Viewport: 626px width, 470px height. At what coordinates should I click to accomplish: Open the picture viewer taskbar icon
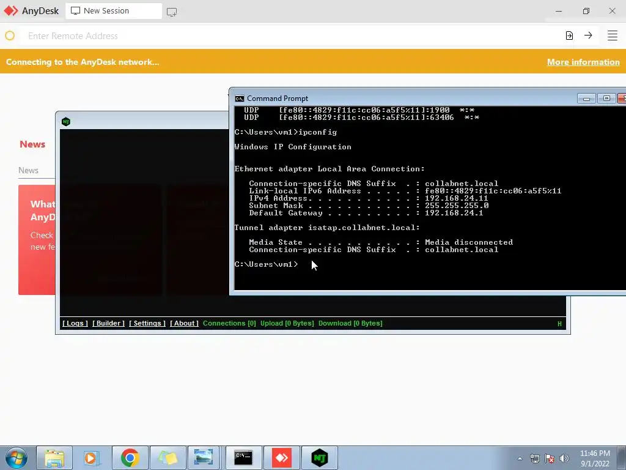pos(204,458)
